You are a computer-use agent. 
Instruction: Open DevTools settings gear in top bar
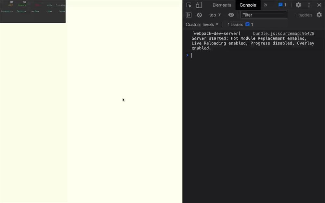tap(298, 5)
